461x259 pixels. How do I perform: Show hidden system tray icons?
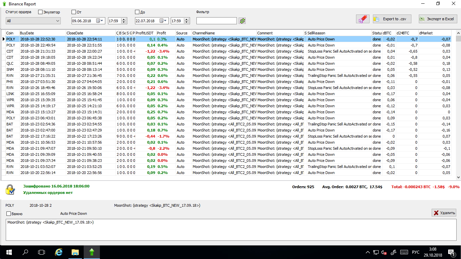point(368,252)
